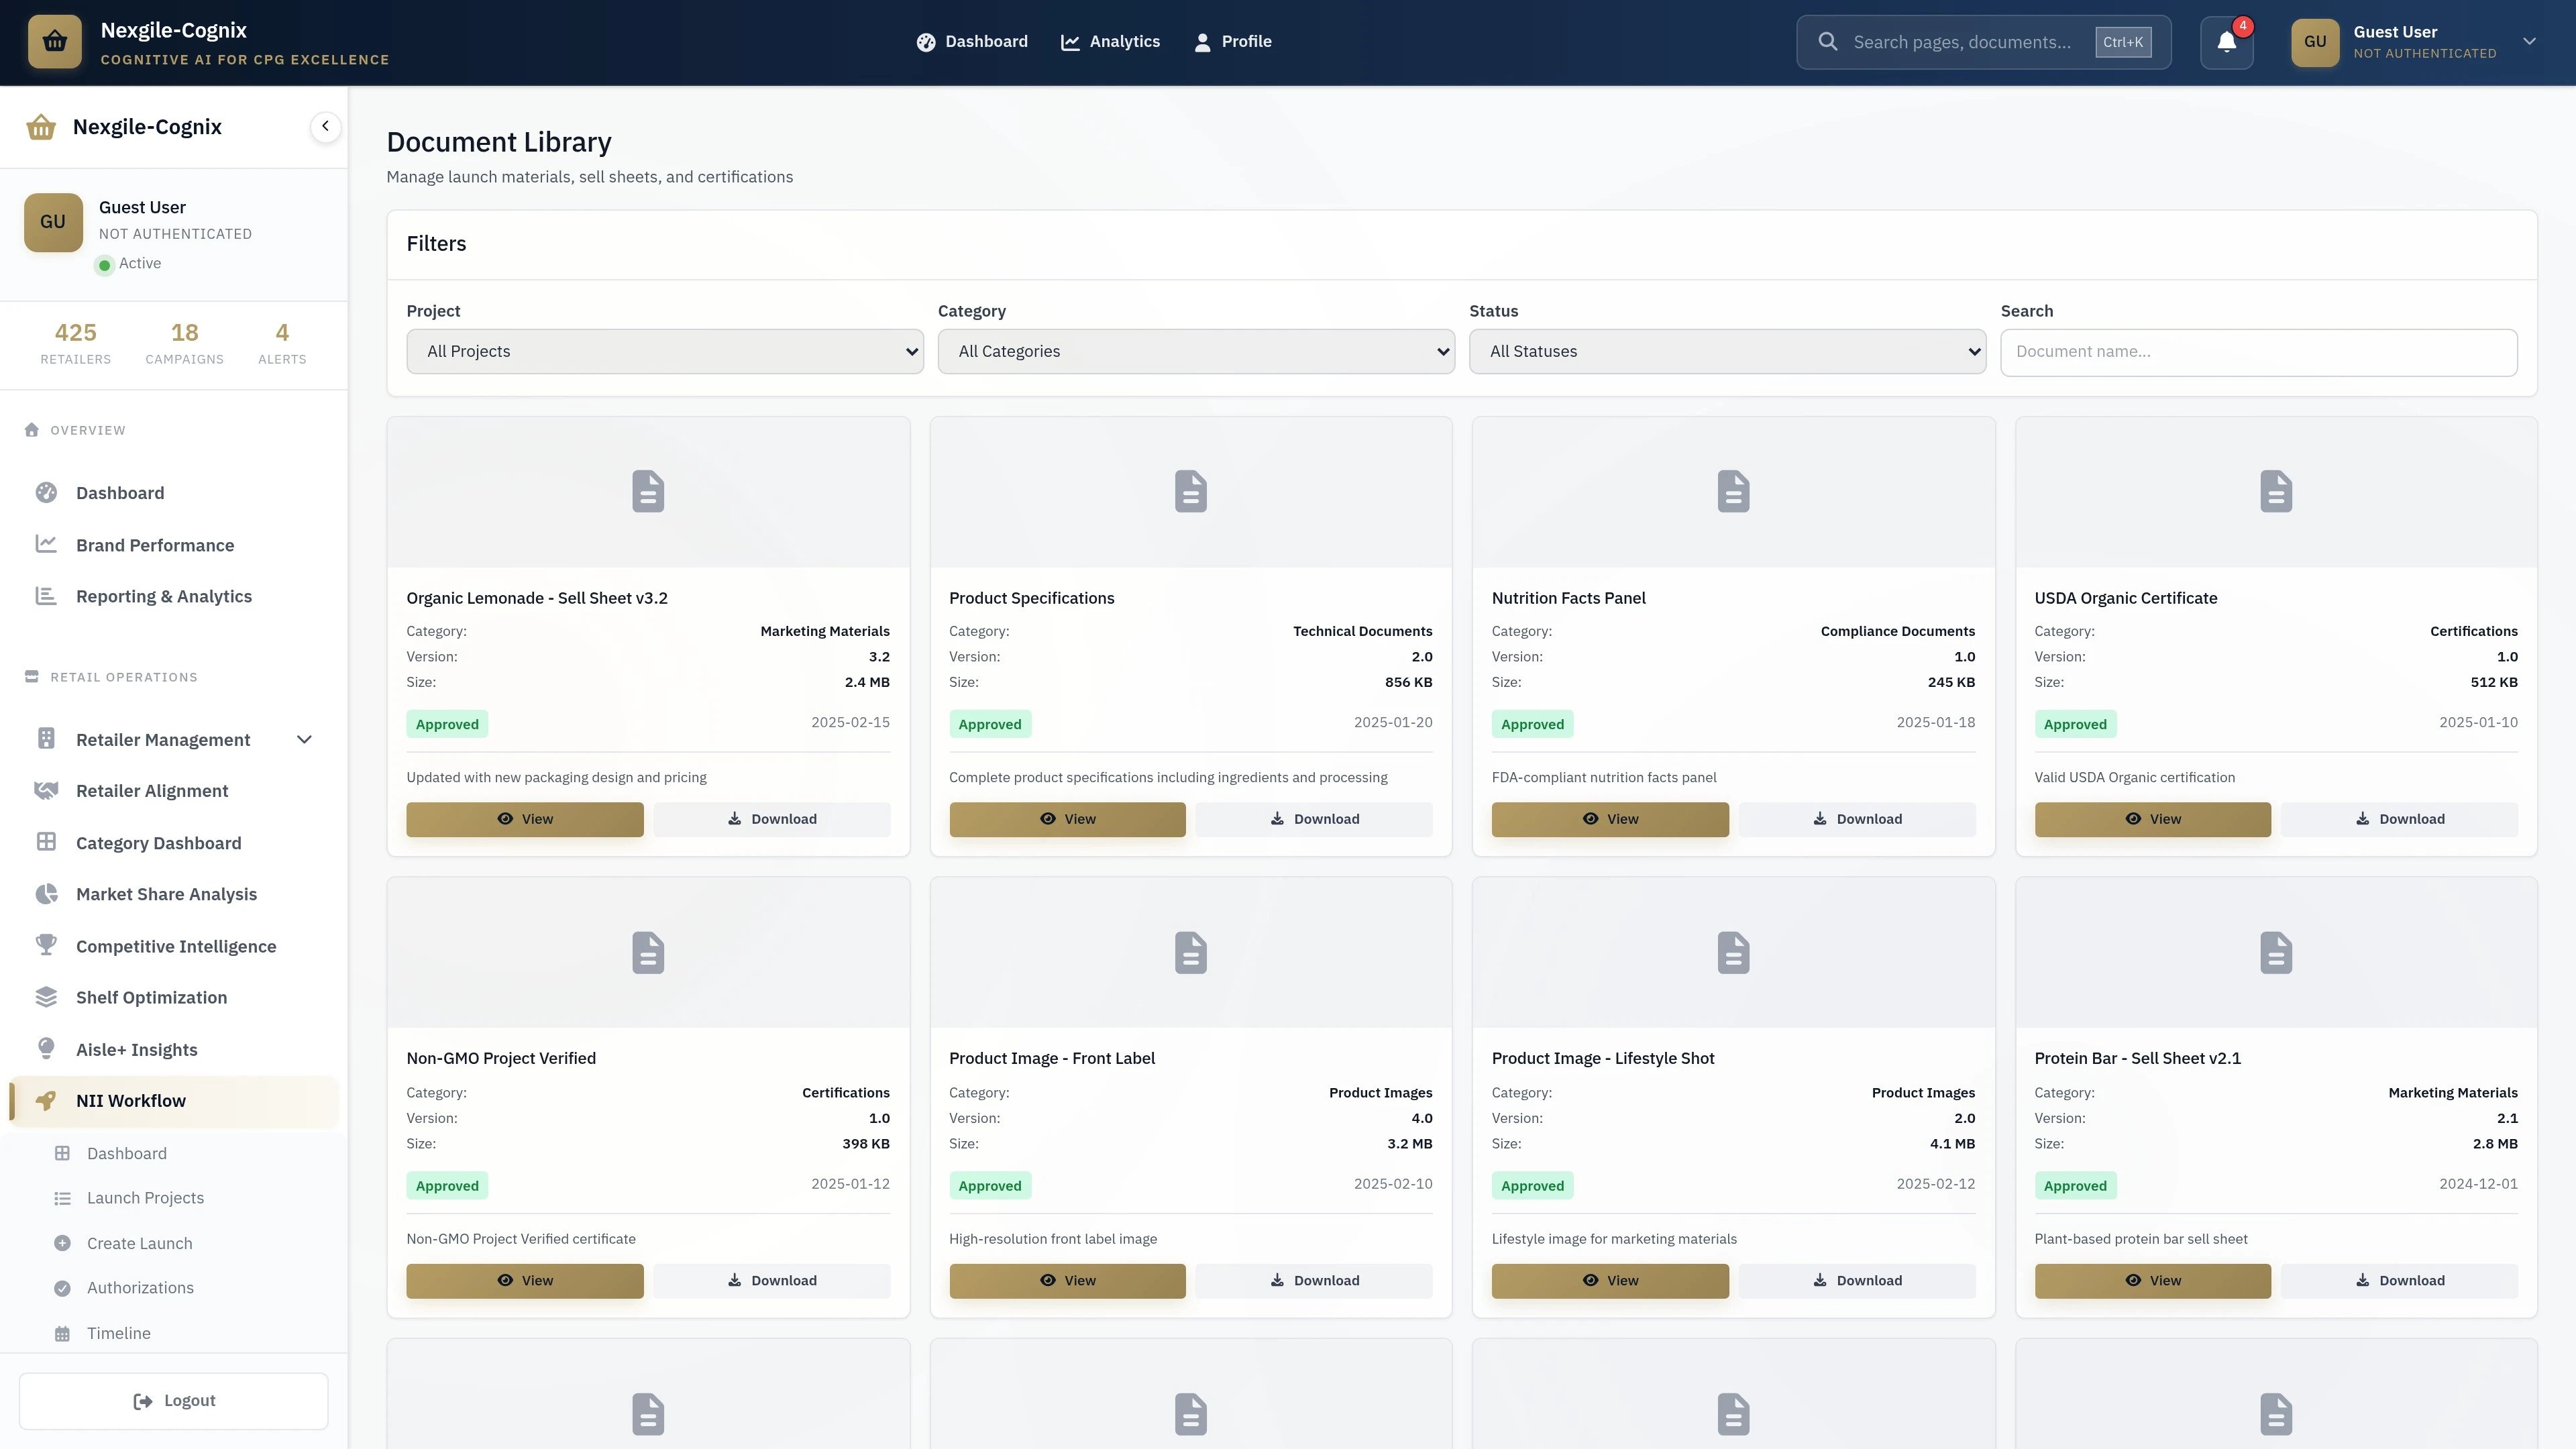Open the All Projects dropdown

pos(664,351)
